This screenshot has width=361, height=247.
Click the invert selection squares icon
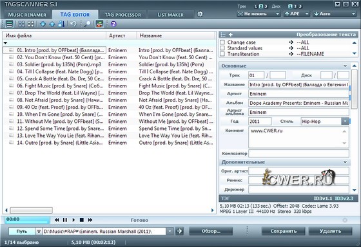[31, 24]
